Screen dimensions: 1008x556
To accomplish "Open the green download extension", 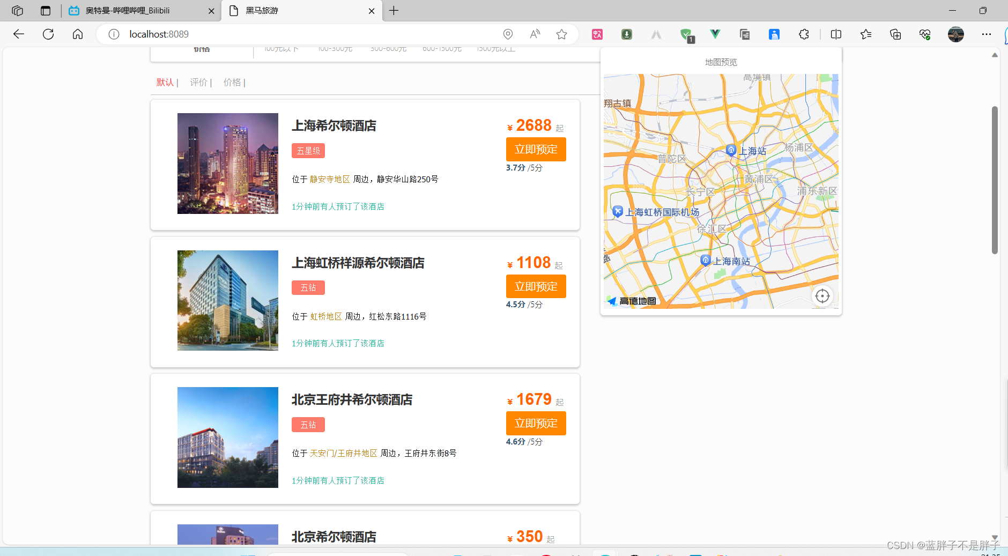I will (627, 34).
